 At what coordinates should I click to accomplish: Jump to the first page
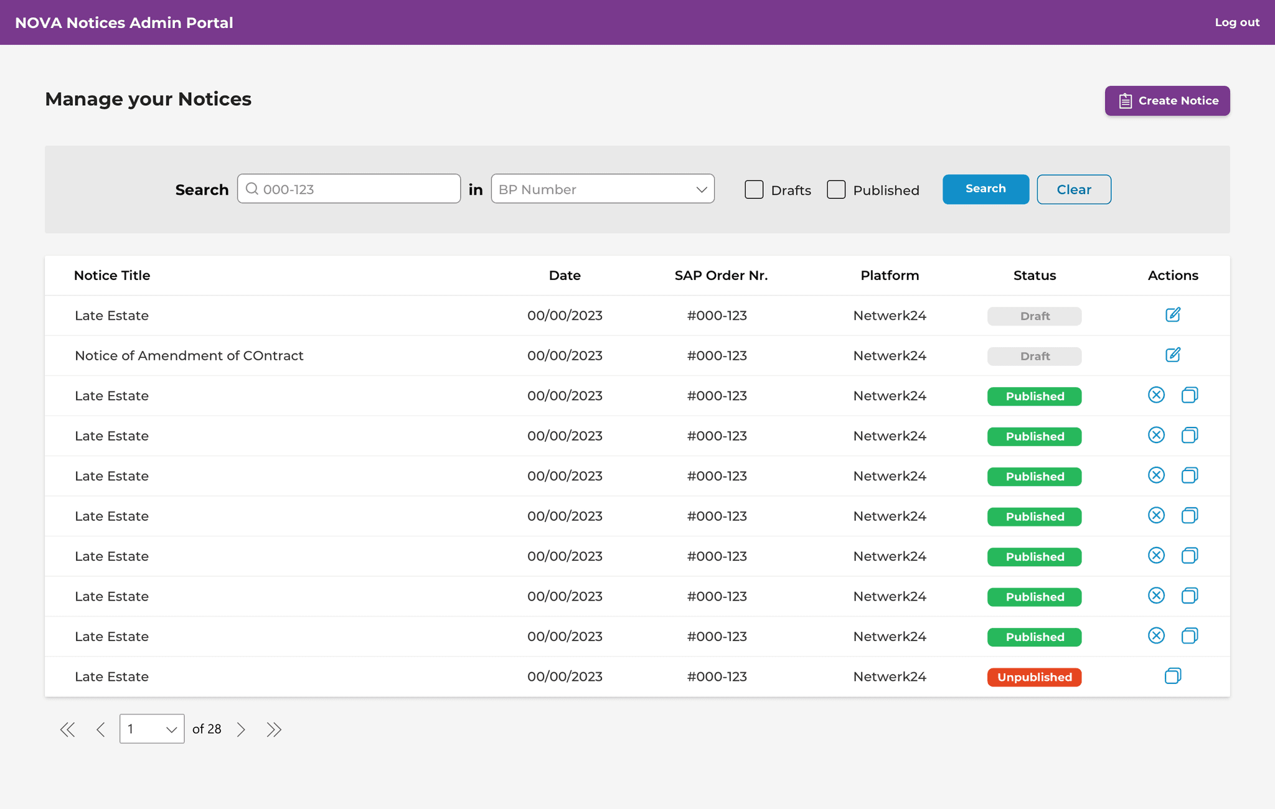click(67, 729)
